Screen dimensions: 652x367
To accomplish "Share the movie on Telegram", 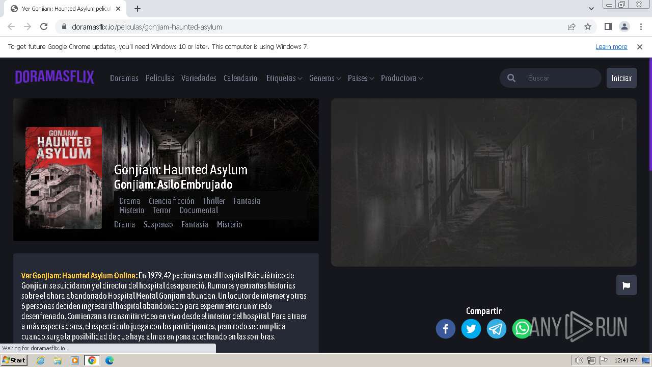I will point(497,329).
